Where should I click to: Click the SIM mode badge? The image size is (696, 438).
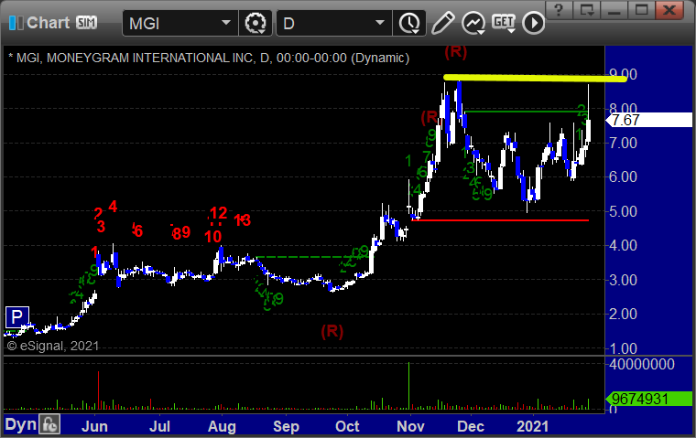tap(87, 22)
